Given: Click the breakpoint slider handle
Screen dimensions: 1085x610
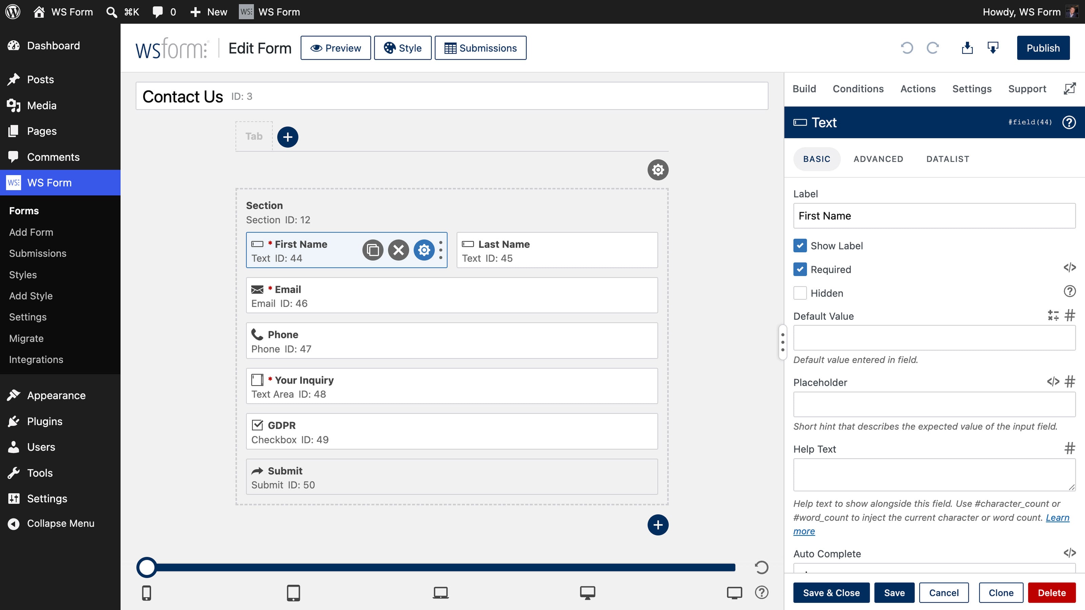Looking at the screenshot, I should coord(146,568).
